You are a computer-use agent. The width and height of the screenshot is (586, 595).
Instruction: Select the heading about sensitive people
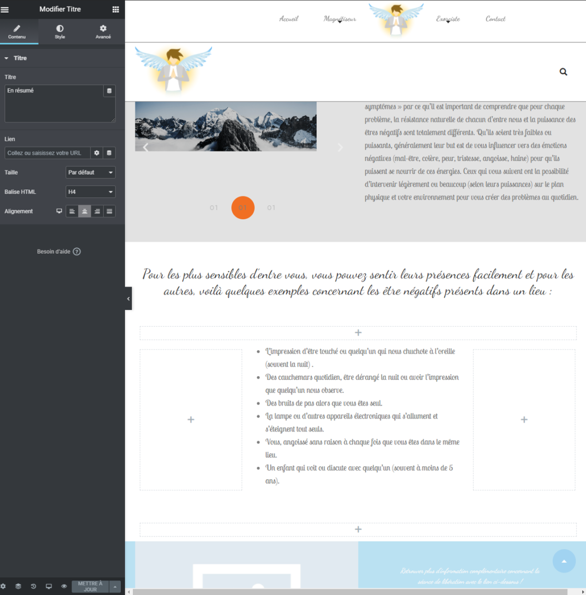coord(358,283)
